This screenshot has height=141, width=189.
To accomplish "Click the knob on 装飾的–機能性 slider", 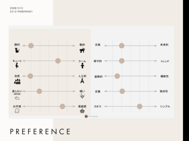I will 117,76.
